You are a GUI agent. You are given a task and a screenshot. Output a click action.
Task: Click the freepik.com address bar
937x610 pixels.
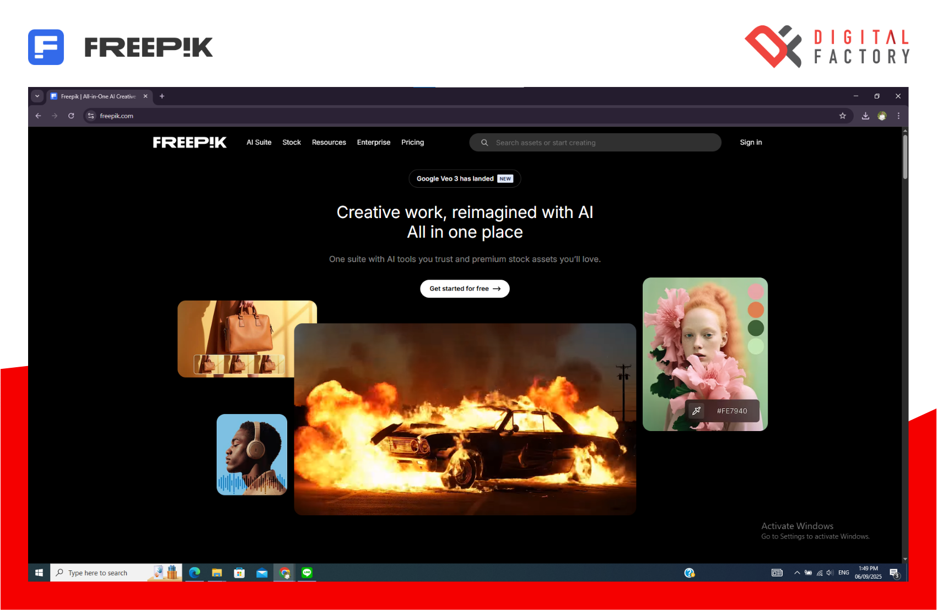click(468, 116)
